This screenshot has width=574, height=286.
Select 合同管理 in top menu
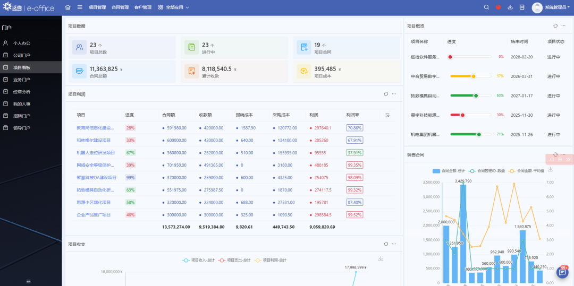pos(120,7)
